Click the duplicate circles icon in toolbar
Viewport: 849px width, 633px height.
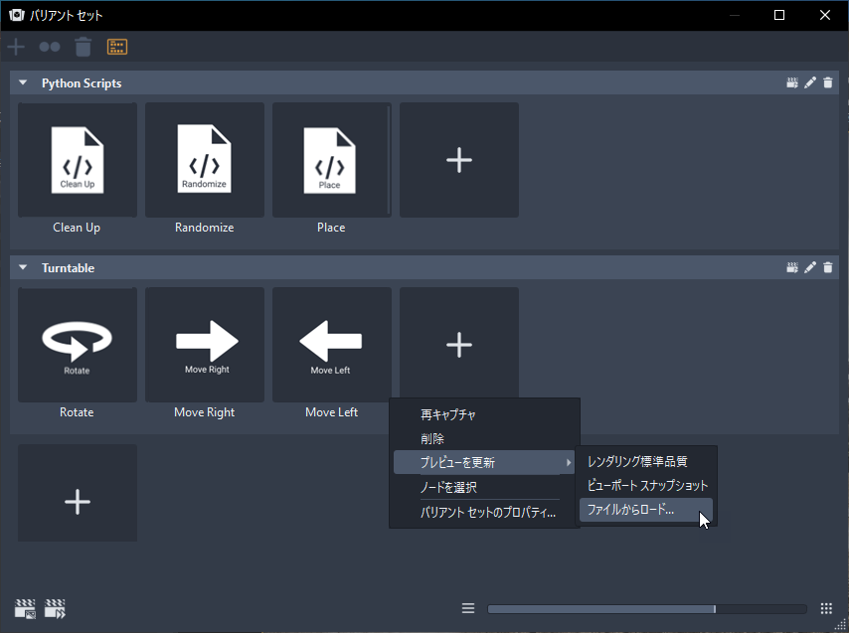50,47
